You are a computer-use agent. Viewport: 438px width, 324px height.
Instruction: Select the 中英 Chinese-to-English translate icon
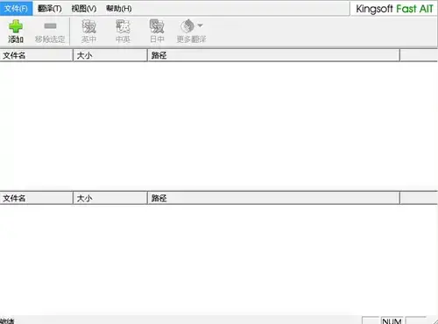point(123,26)
